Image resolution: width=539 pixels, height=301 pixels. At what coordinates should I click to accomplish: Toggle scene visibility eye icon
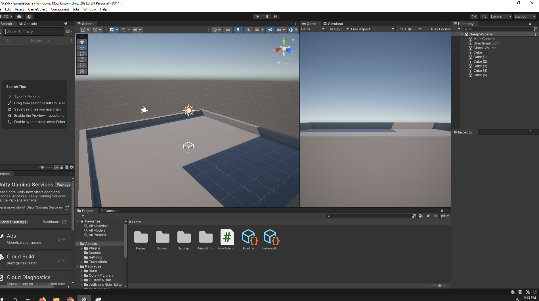270,30
